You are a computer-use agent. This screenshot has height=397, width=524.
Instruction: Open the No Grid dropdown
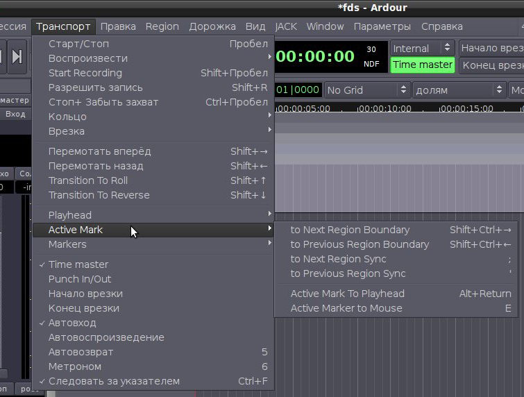367,90
